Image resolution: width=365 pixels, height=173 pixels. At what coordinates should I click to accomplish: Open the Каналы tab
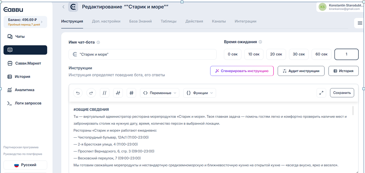(219, 21)
